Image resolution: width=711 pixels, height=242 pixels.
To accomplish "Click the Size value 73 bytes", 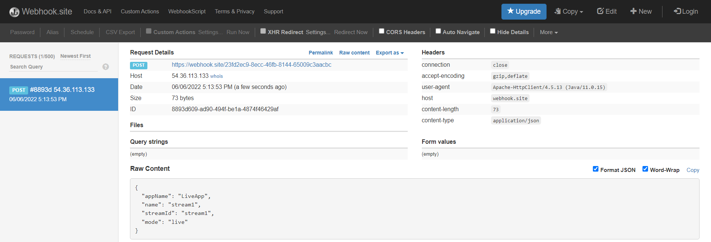I will (x=183, y=98).
